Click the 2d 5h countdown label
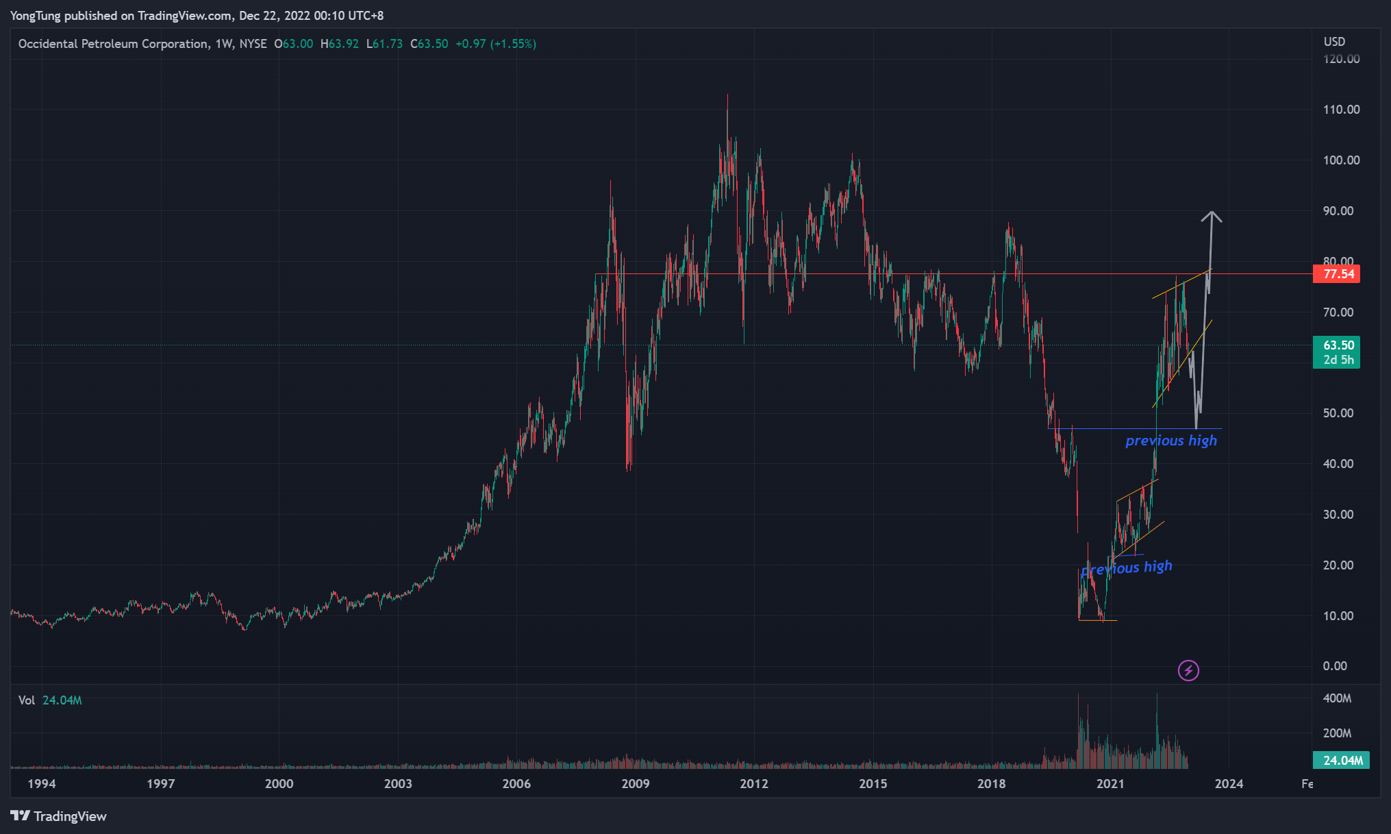This screenshot has height=834, width=1391. point(1338,360)
